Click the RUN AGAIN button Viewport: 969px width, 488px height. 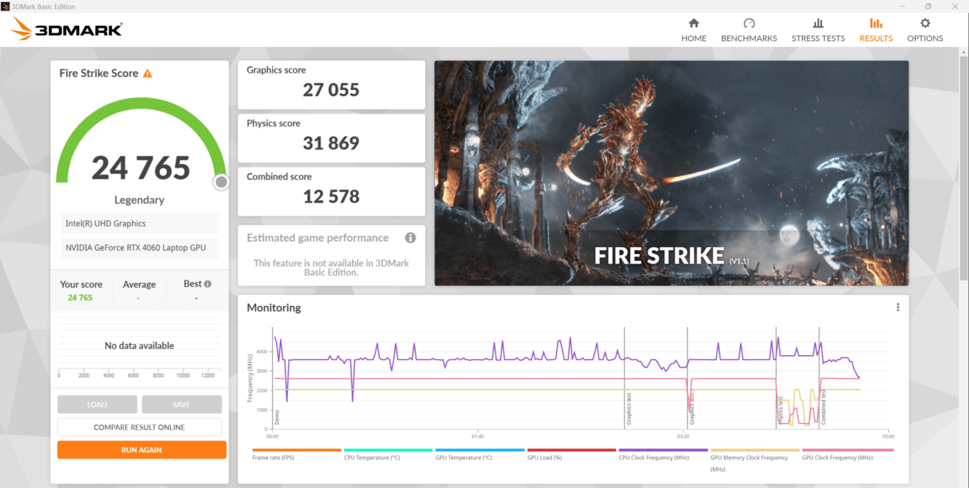[x=141, y=450]
